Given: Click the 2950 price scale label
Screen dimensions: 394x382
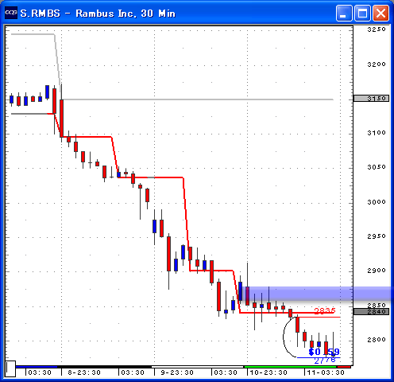Looking at the screenshot, I should [x=377, y=236].
